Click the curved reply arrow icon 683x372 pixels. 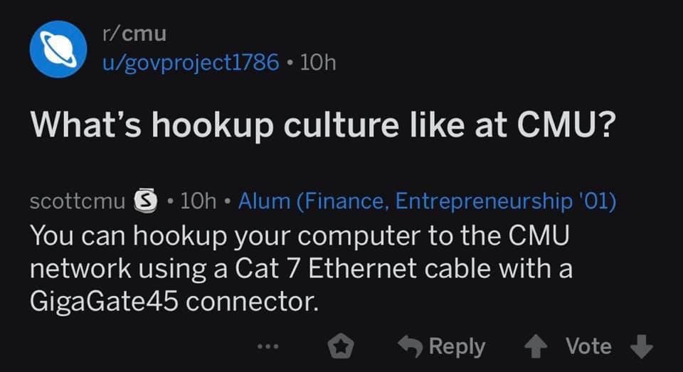(408, 346)
